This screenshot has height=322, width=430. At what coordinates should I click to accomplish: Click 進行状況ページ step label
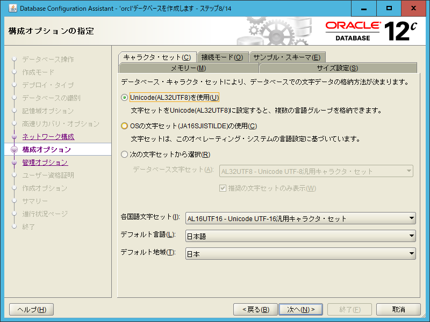click(45, 214)
